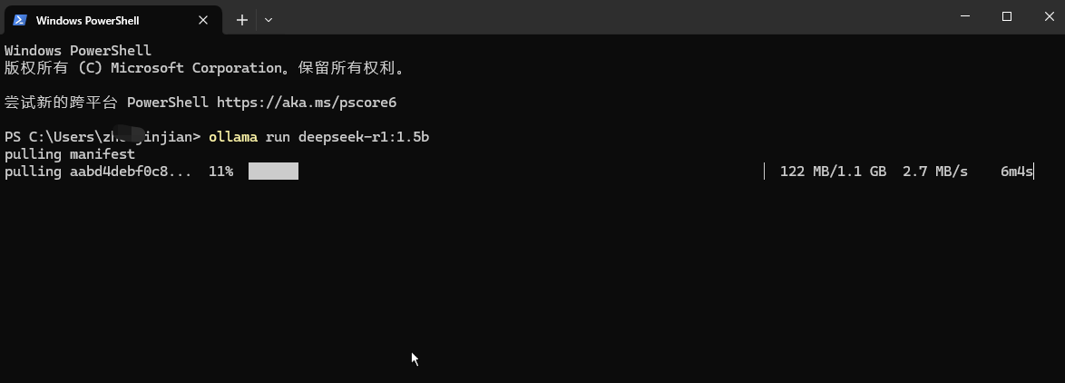Click the PowerShell icon on the tab
This screenshot has width=1065, height=383.
(20, 20)
